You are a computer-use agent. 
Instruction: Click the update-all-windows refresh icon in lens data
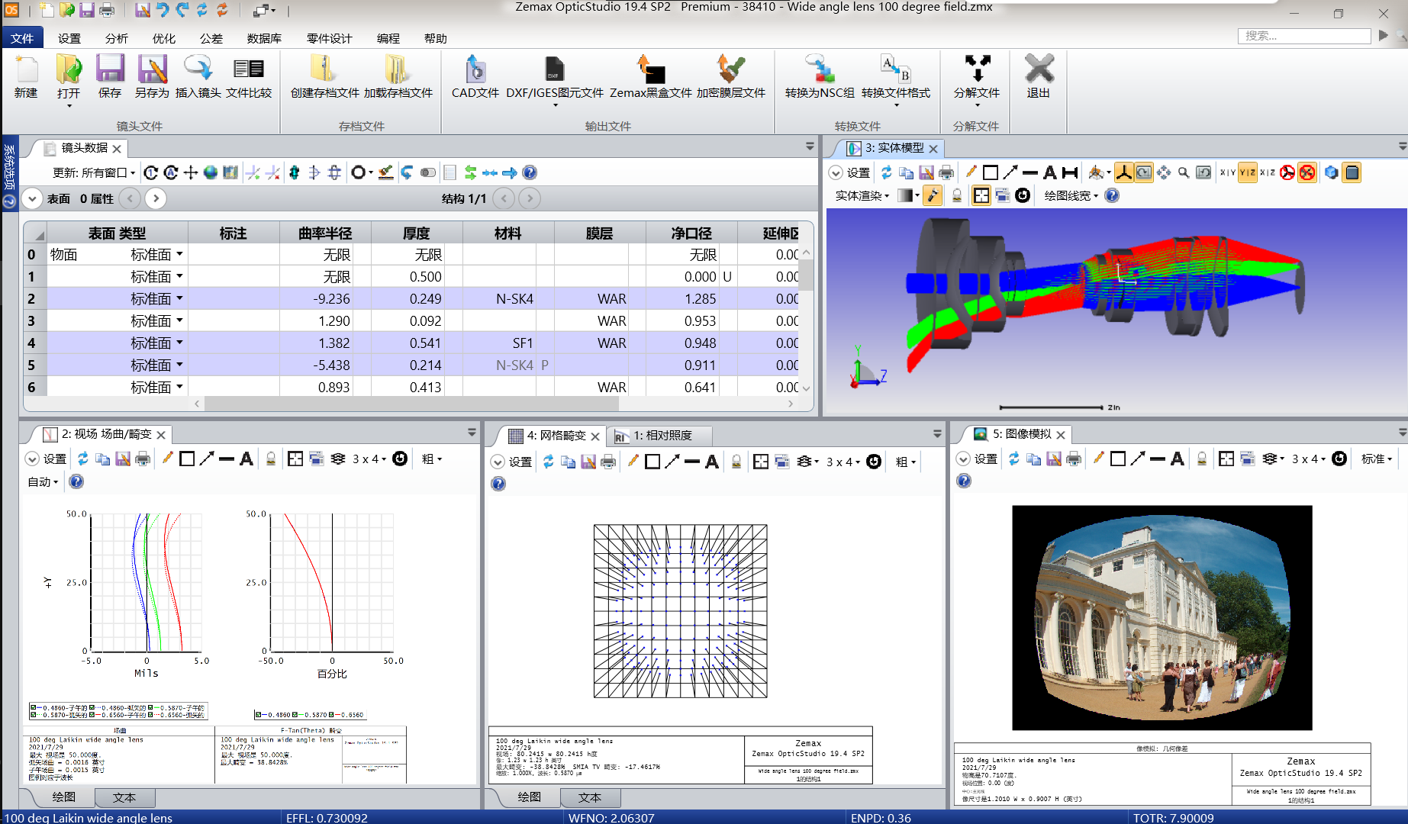[x=171, y=172]
